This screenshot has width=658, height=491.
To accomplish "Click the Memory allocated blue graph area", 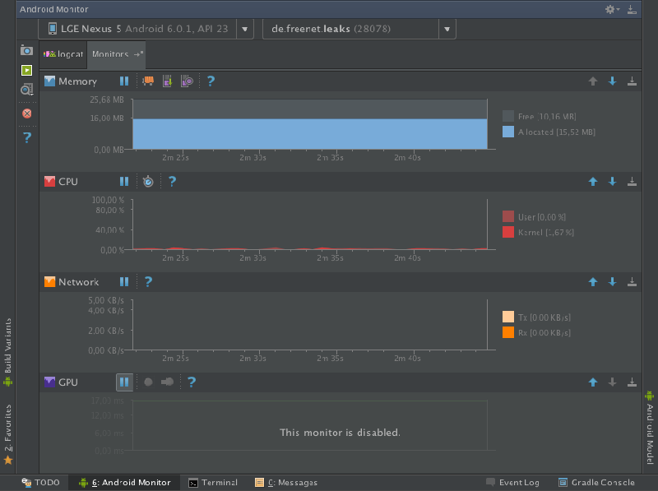I will [x=310, y=134].
